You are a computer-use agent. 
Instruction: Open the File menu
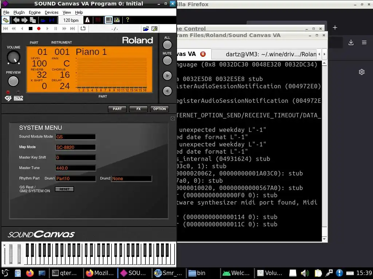[x=6, y=12]
